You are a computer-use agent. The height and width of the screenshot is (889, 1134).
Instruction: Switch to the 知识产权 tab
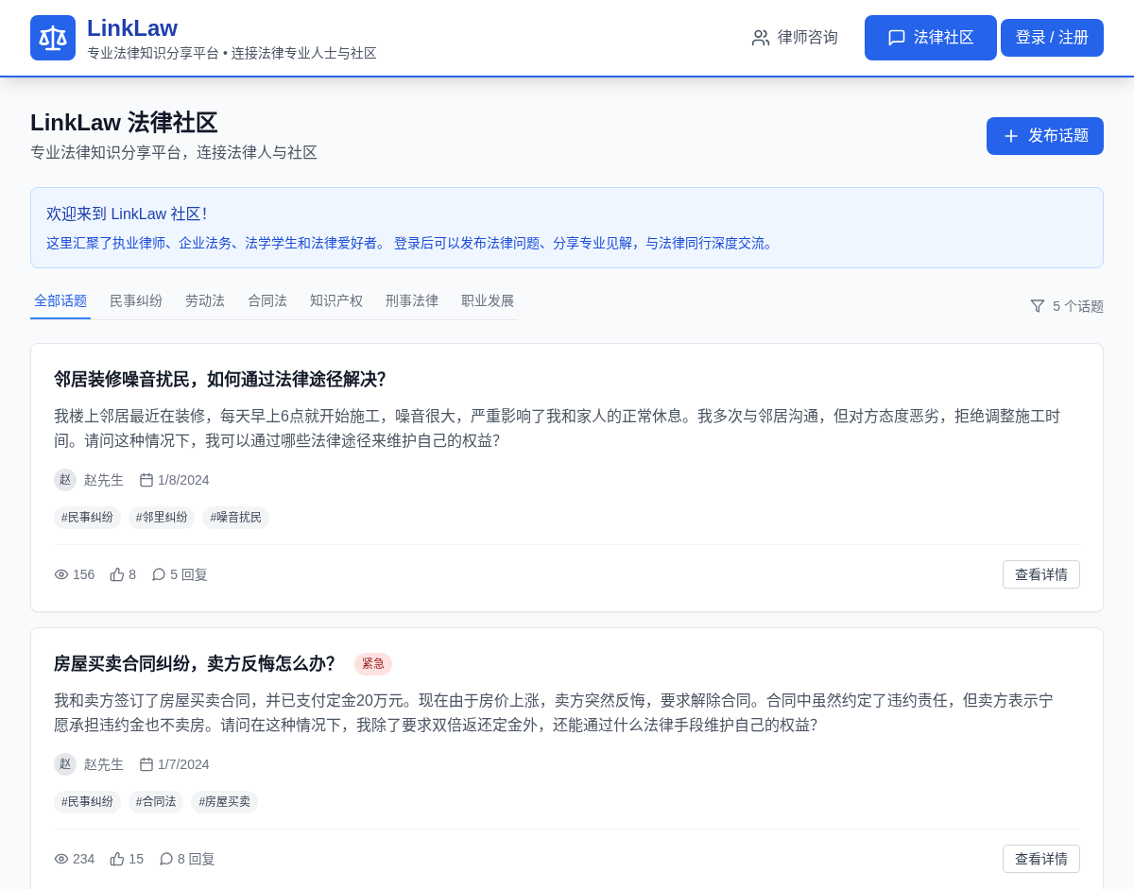[336, 301]
